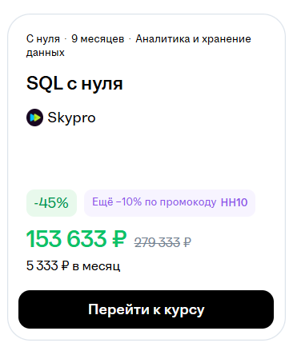The height and width of the screenshot is (343, 293).
Task: Open the Skypro provider name link
Action: [71, 118]
